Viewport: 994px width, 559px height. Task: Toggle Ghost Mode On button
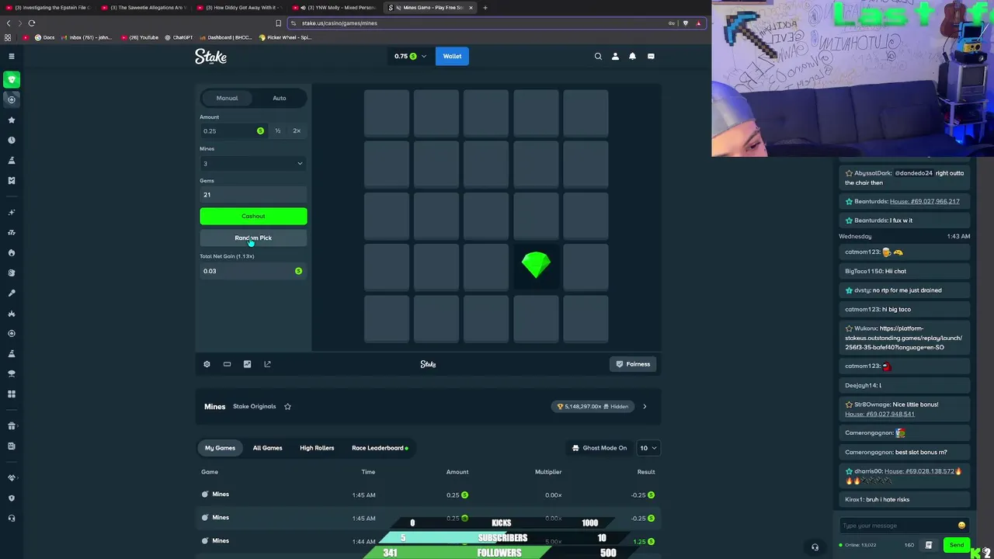(599, 448)
